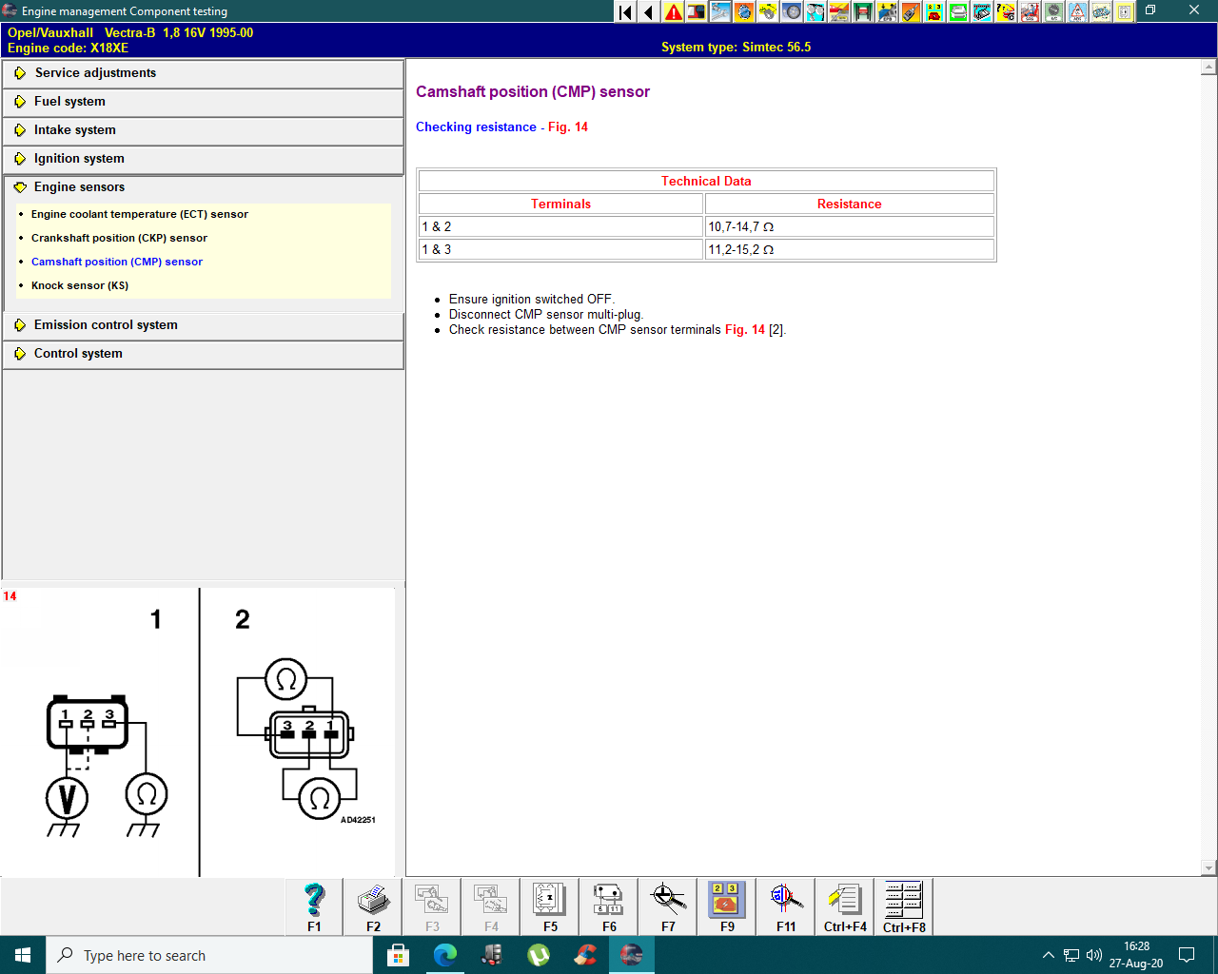Expand the Service adjustments section

click(204, 73)
